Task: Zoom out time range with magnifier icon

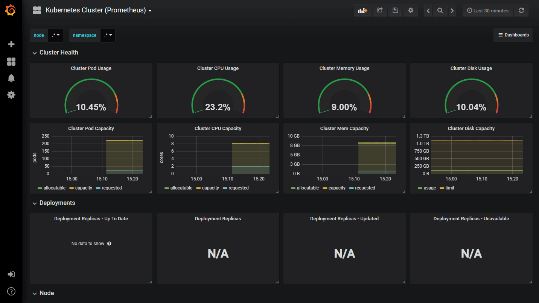Action: [x=440, y=11]
